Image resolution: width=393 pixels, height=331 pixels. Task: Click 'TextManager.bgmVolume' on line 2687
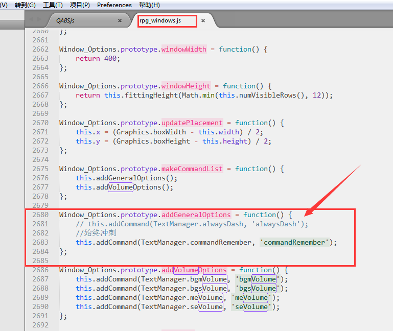coord(184,279)
